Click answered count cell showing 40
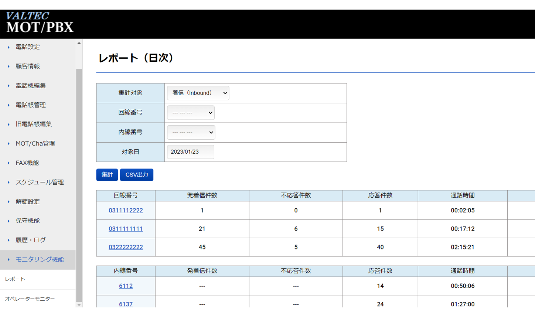The width and height of the screenshot is (535, 317). (380, 247)
